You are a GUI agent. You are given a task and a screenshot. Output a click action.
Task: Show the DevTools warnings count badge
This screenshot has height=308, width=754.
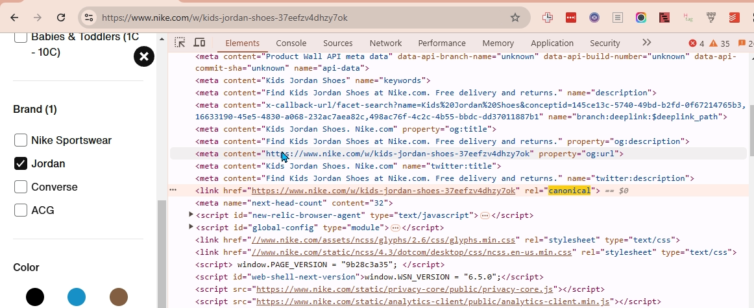720,43
